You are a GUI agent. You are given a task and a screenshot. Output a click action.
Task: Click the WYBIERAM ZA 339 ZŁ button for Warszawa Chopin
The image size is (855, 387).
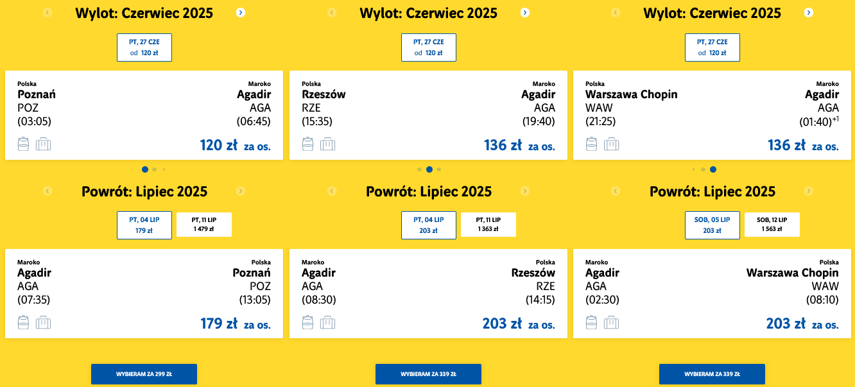pyautogui.click(x=712, y=374)
